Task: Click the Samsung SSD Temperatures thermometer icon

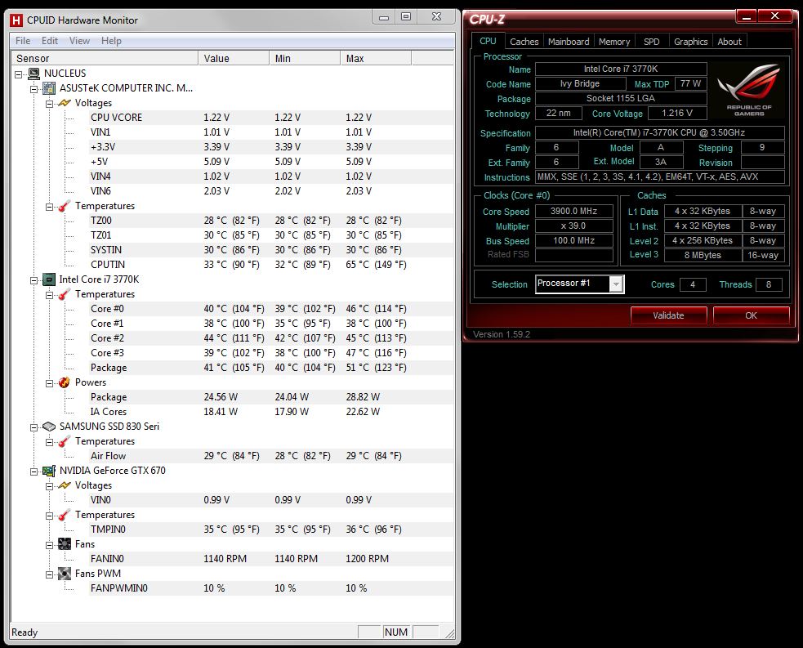Action: [x=65, y=441]
